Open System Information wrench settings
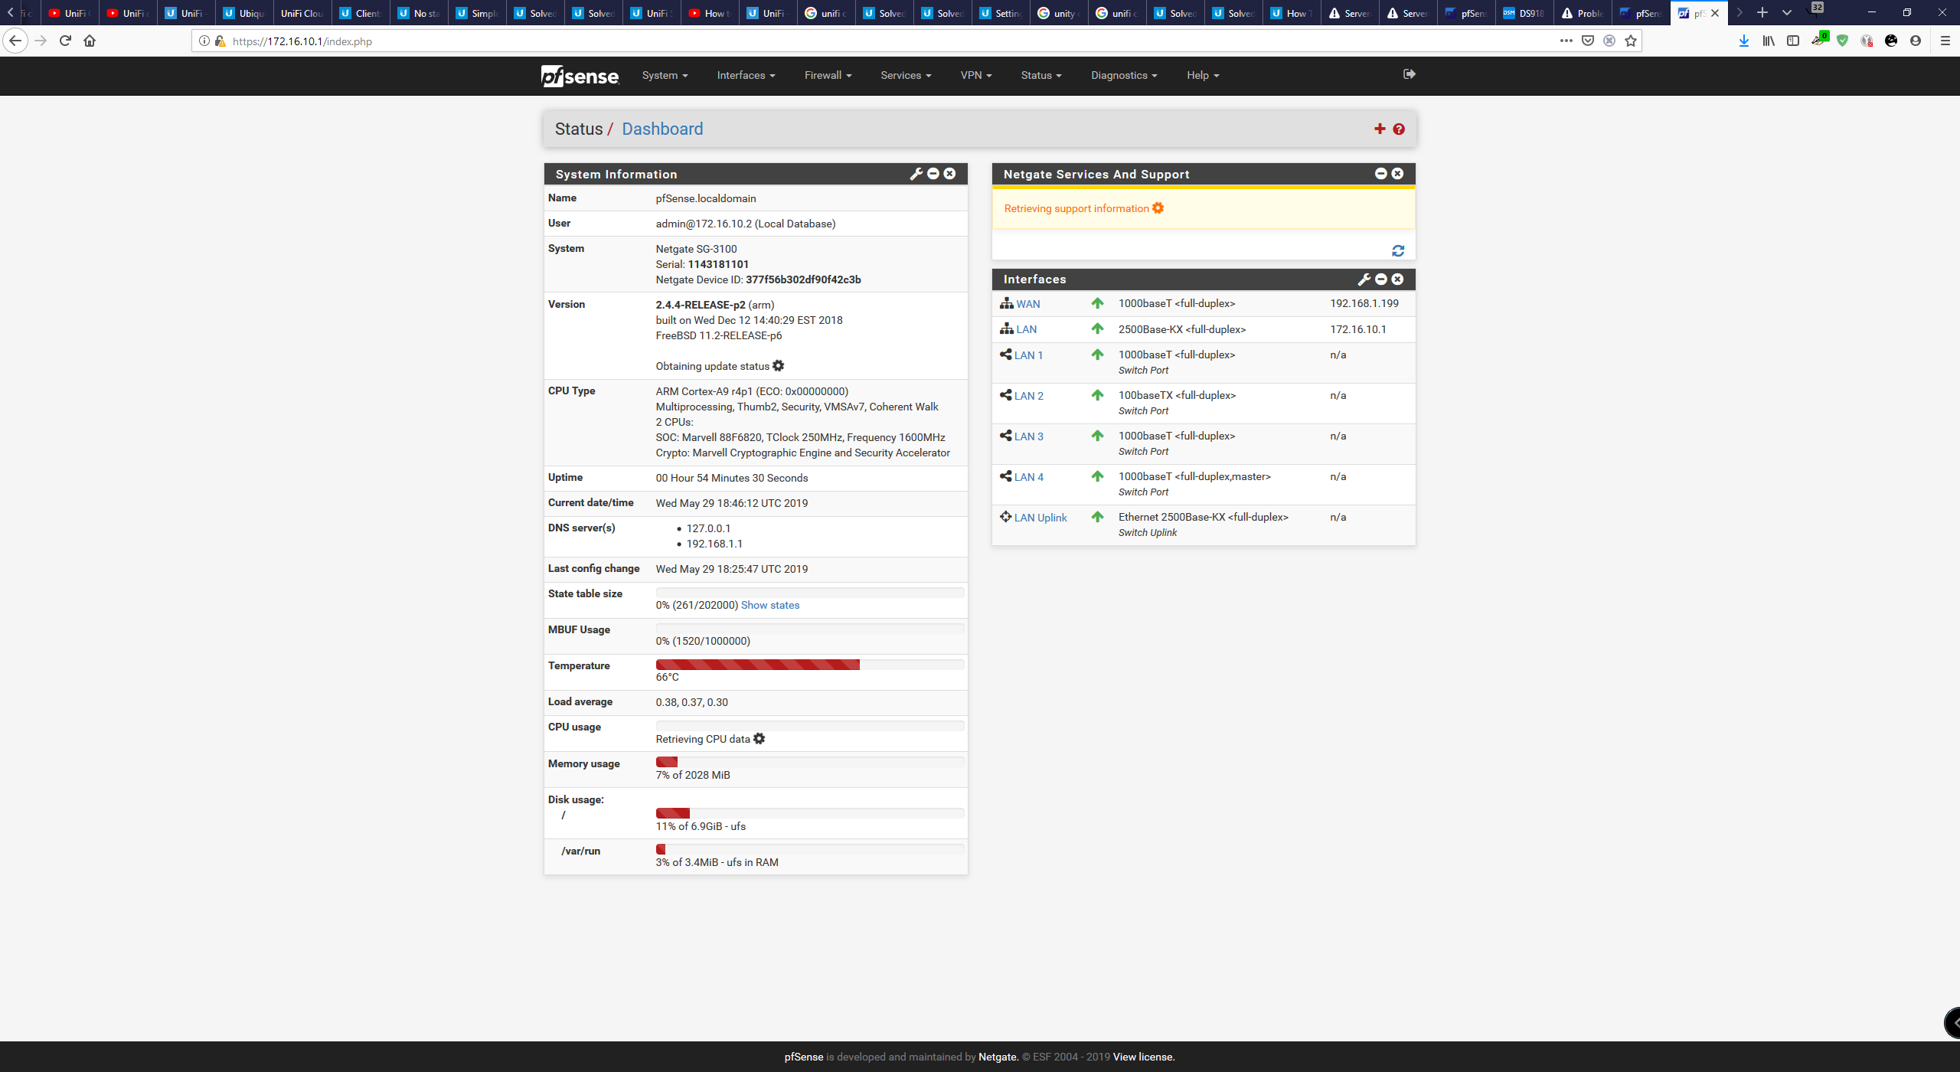Image resolution: width=1960 pixels, height=1072 pixels. 916,174
